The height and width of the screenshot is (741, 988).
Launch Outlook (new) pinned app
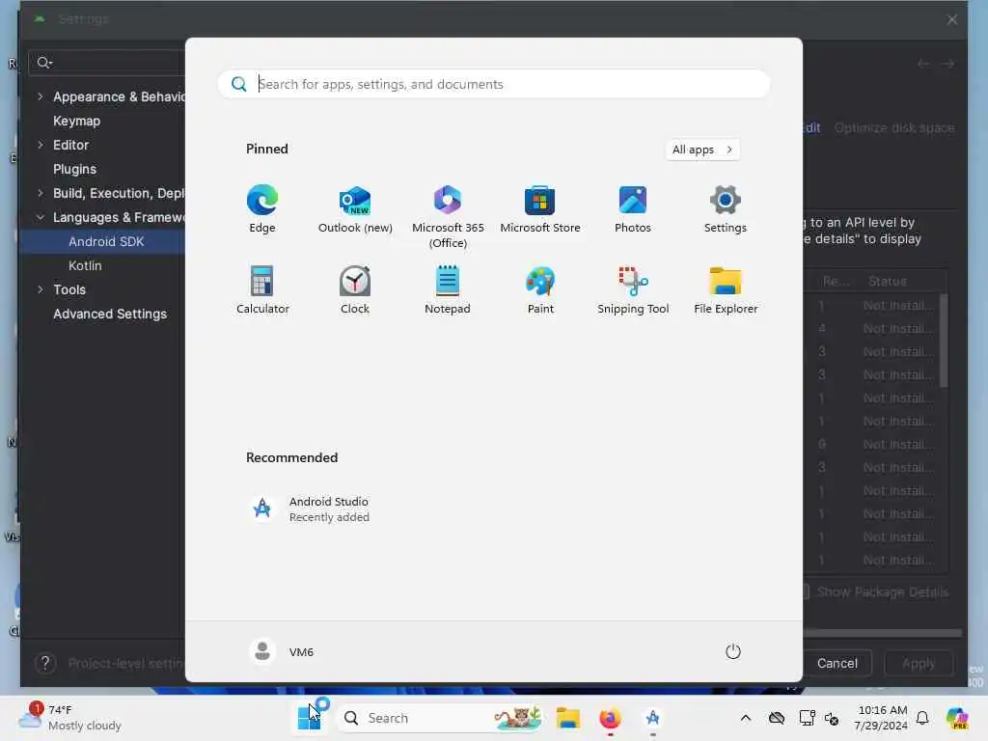pyautogui.click(x=355, y=209)
